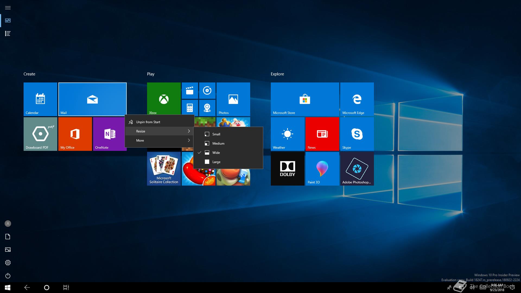Open People icon in system tray
The width and height of the screenshot is (521, 293).
pyautogui.click(x=449, y=288)
